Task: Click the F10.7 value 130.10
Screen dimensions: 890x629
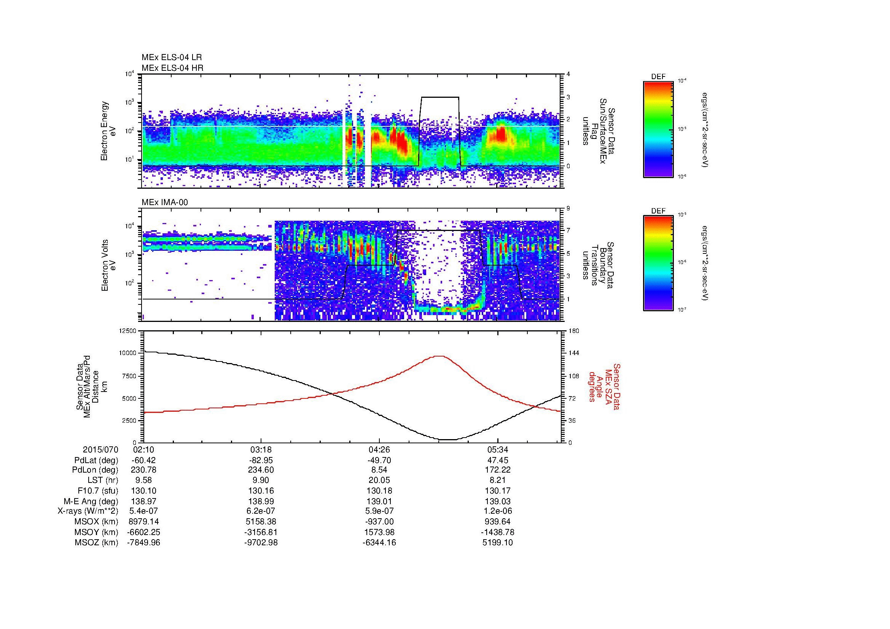Action: (144, 491)
